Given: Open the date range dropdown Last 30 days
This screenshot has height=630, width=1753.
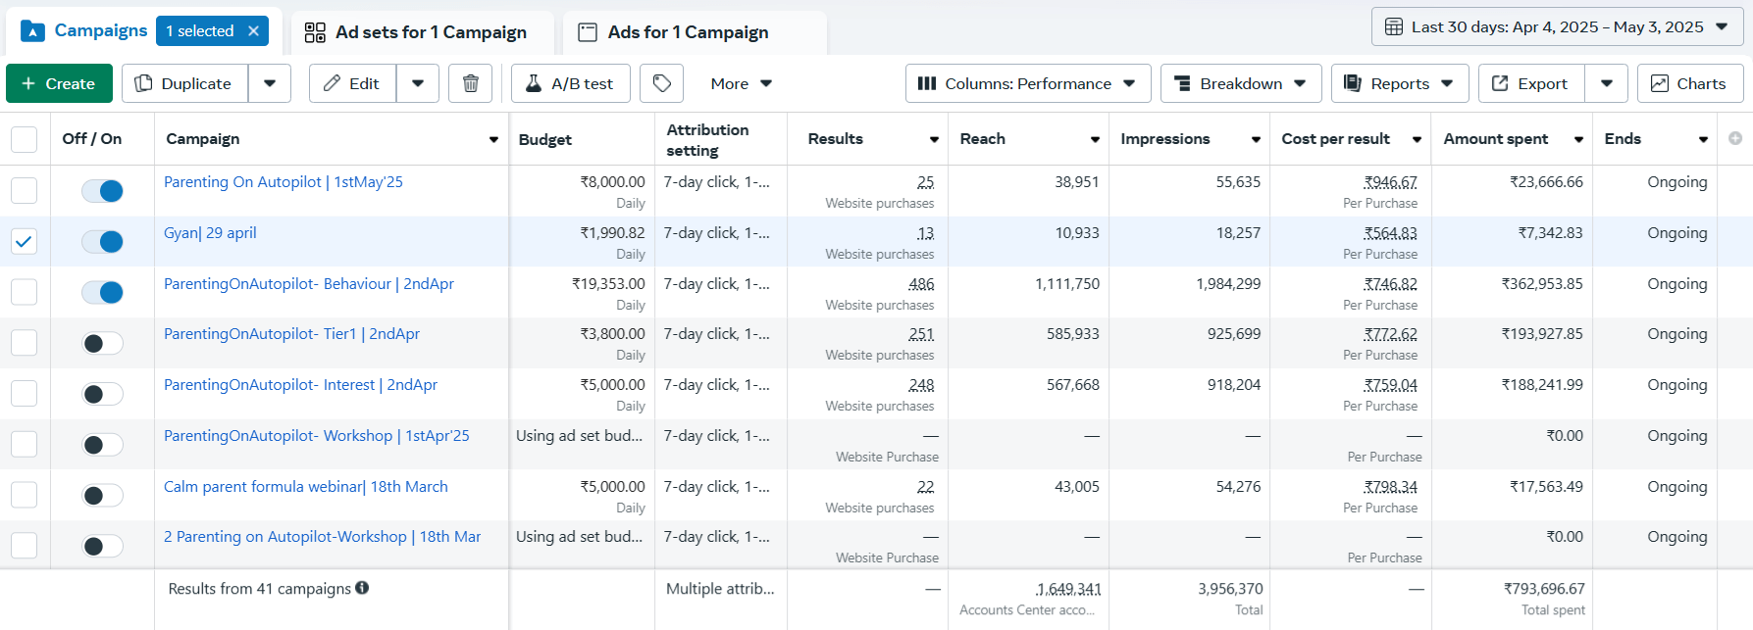Looking at the screenshot, I should point(1556,27).
